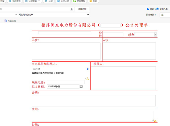Click the 关联文档 link
The width and height of the screenshot is (170, 126).
(x=10, y=21)
